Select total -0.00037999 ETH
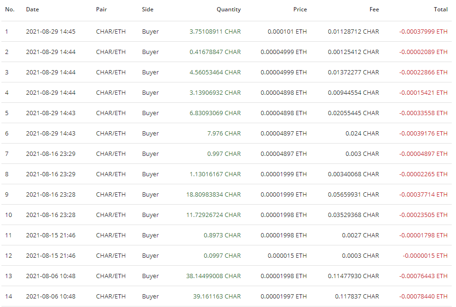456x307 pixels. pos(423,31)
